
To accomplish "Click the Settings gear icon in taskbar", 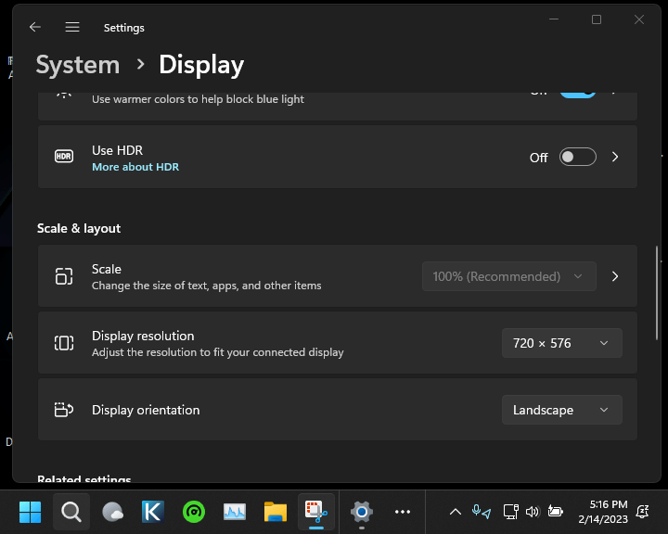I will point(361,511).
